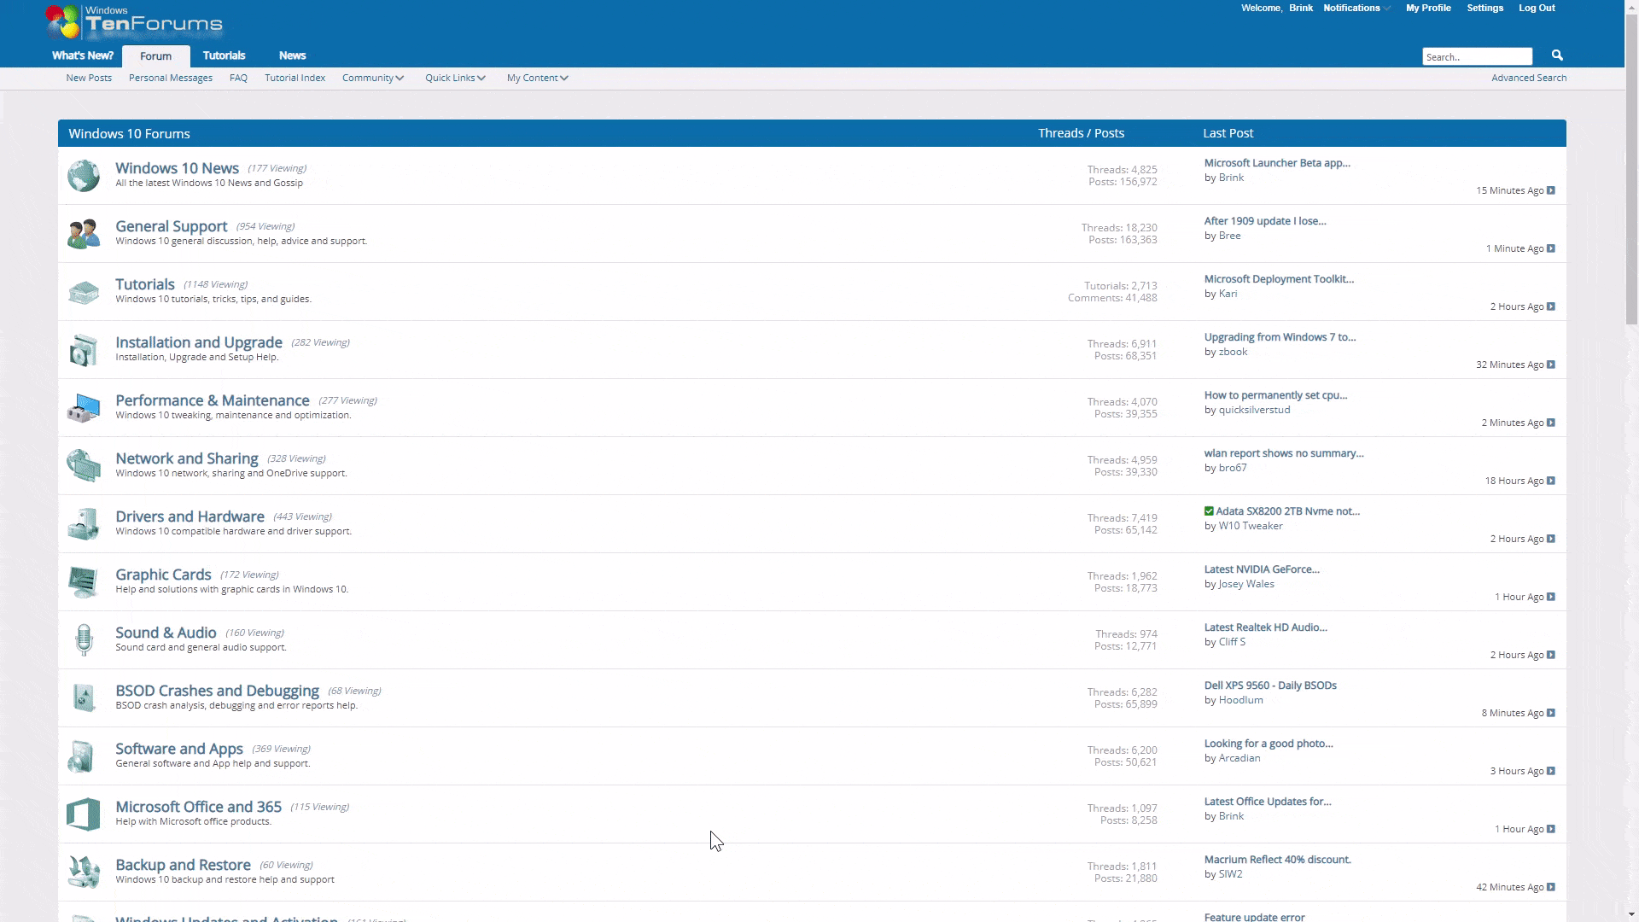Open the What's New? tab
1639x922 pixels.
click(x=82, y=55)
